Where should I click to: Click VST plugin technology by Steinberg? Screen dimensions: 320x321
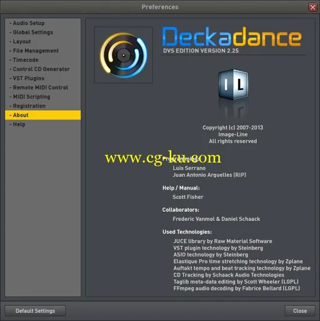pos(218,248)
